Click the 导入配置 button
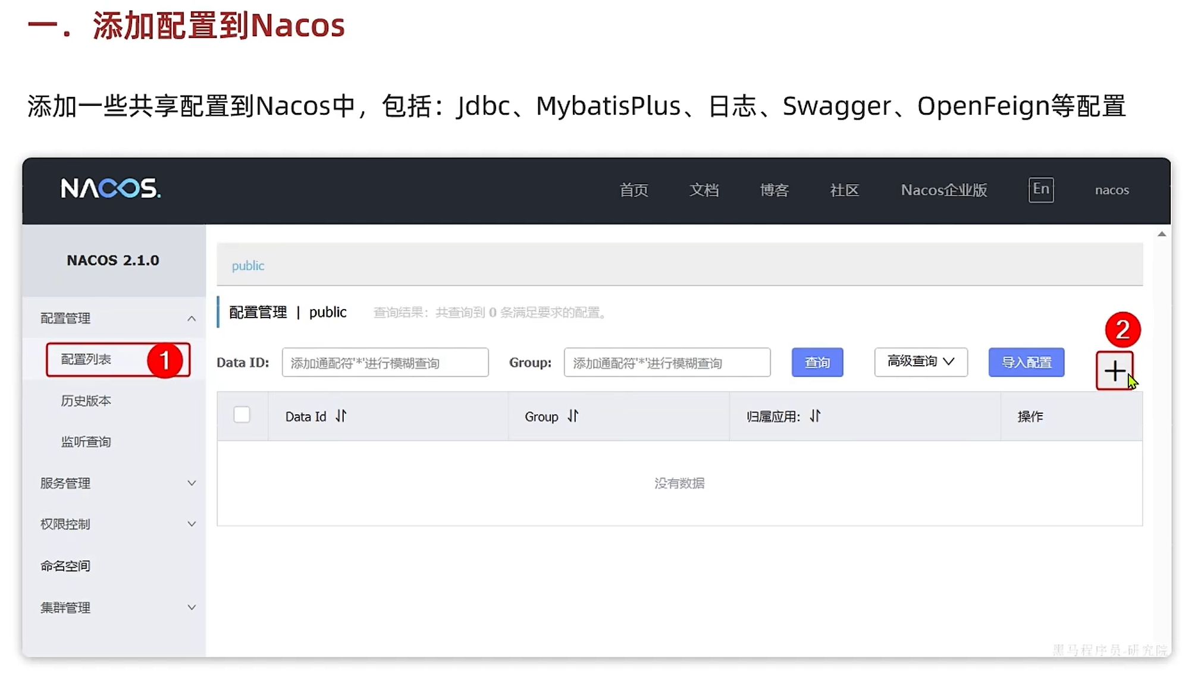 click(x=1026, y=362)
